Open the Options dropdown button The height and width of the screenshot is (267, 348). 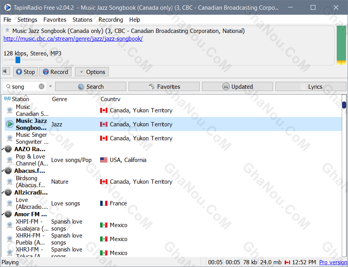92,72
